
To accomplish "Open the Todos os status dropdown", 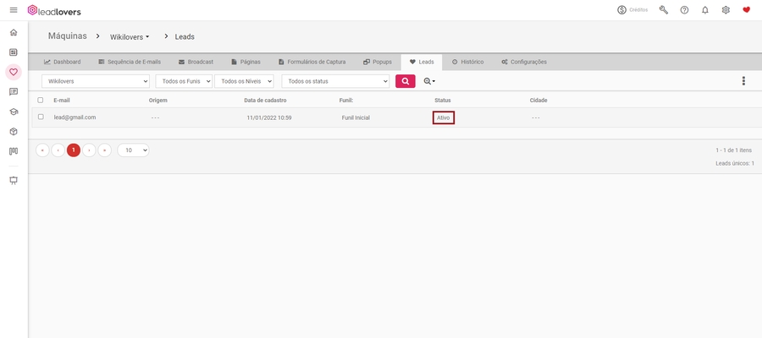I will click(x=335, y=81).
